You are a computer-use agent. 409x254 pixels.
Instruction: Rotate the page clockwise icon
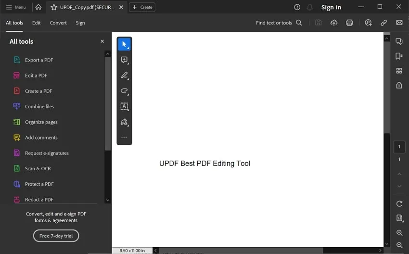point(399,203)
